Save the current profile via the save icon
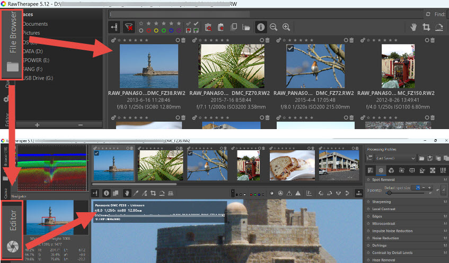 [430, 158]
